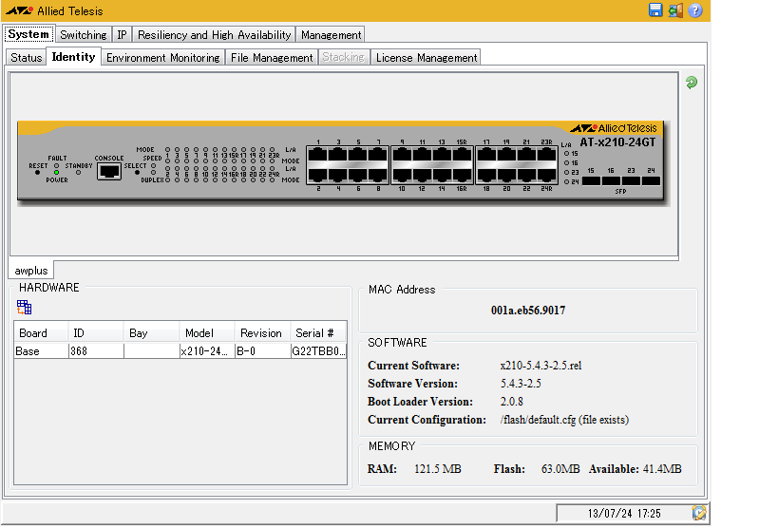Click the Allied Telesis logo in header
Viewport: 778px width, 528px height.
(x=54, y=10)
